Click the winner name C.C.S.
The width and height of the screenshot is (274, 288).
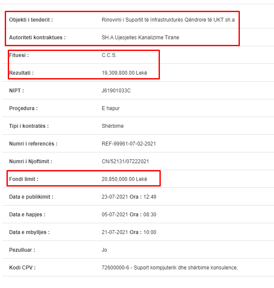[109, 55]
